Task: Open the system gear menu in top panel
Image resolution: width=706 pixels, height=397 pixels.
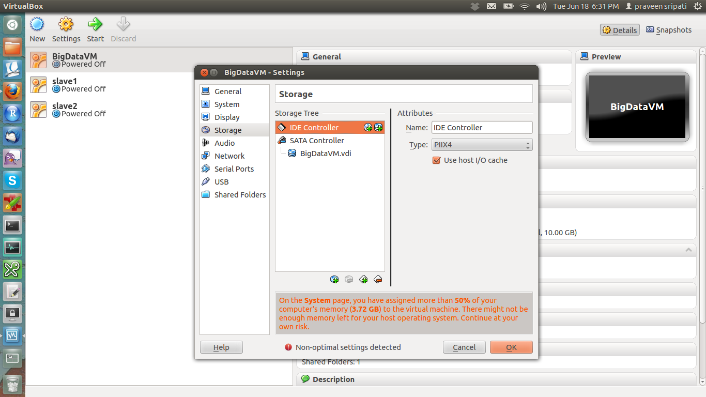Action: click(x=697, y=6)
